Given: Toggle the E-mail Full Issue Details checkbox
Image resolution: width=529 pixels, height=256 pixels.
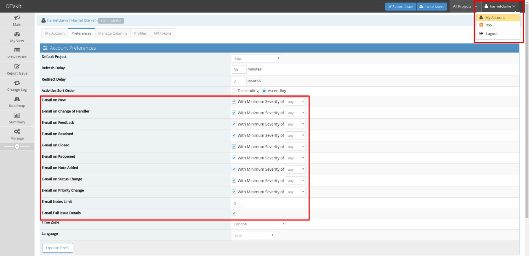Looking at the screenshot, I should 234,213.
